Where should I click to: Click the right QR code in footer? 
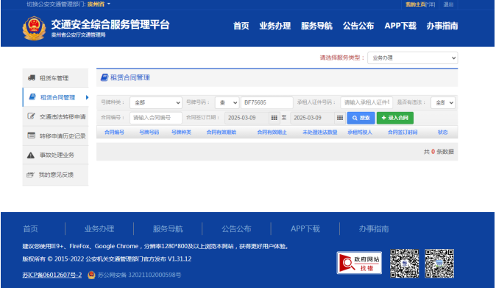(439, 263)
